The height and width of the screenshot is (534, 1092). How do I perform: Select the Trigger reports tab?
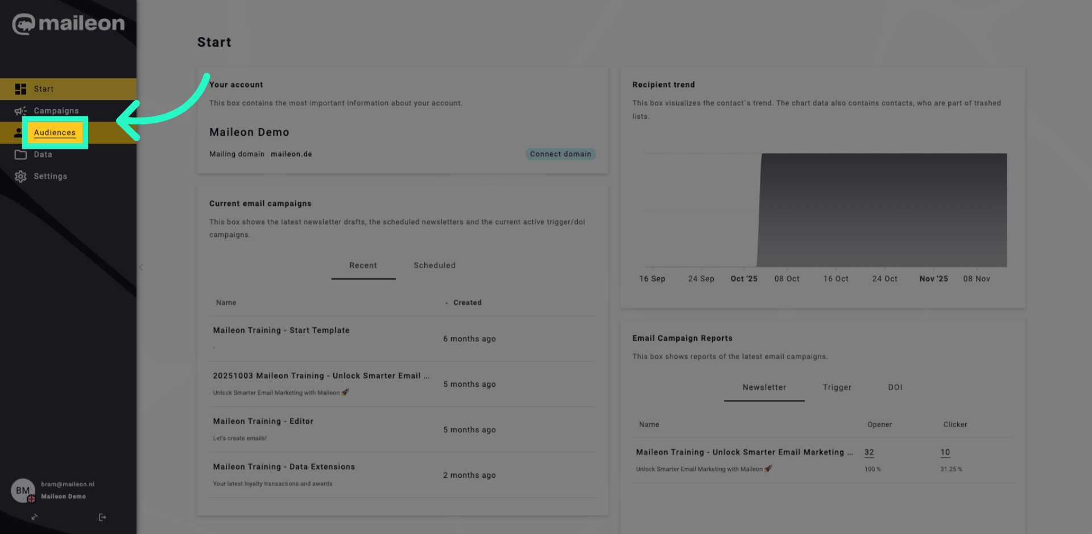pyautogui.click(x=837, y=387)
